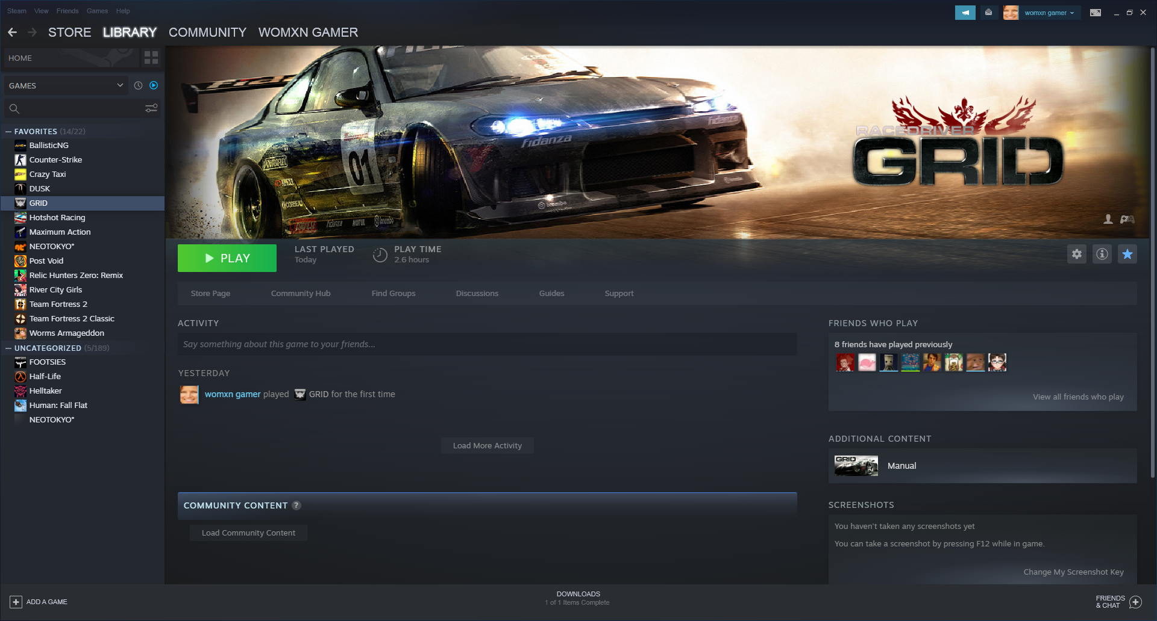Open the game settings gear icon

[1077, 254]
